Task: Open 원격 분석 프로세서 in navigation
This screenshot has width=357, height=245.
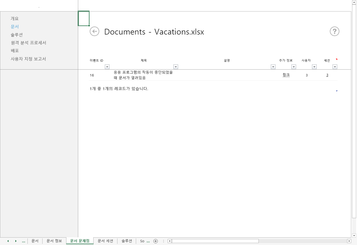Action: (x=28, y=43)
